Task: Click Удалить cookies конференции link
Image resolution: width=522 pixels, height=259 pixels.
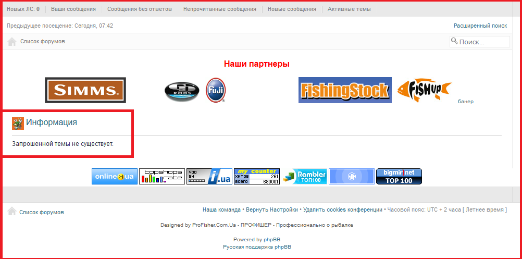Action: (x=342, y=209)
